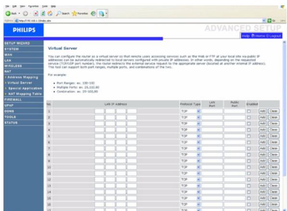Open the File menu
The image size is (287, 211).
(7, 6)
